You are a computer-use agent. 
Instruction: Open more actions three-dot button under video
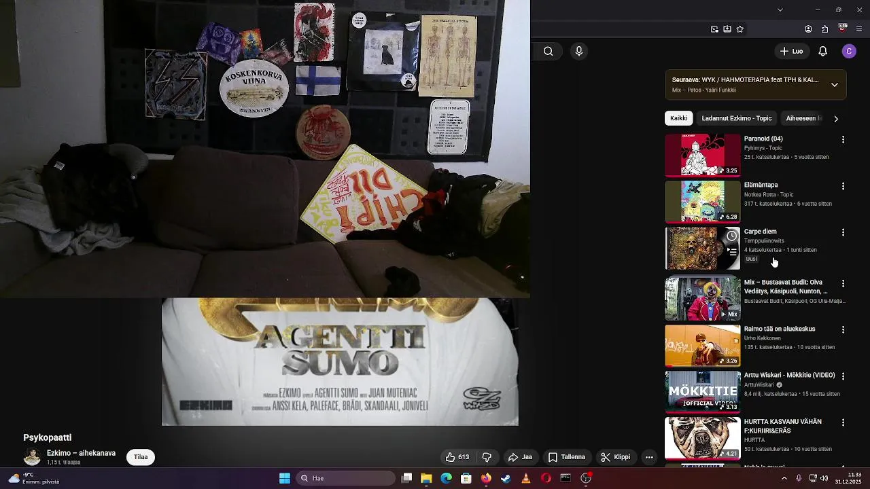[649, 457]
